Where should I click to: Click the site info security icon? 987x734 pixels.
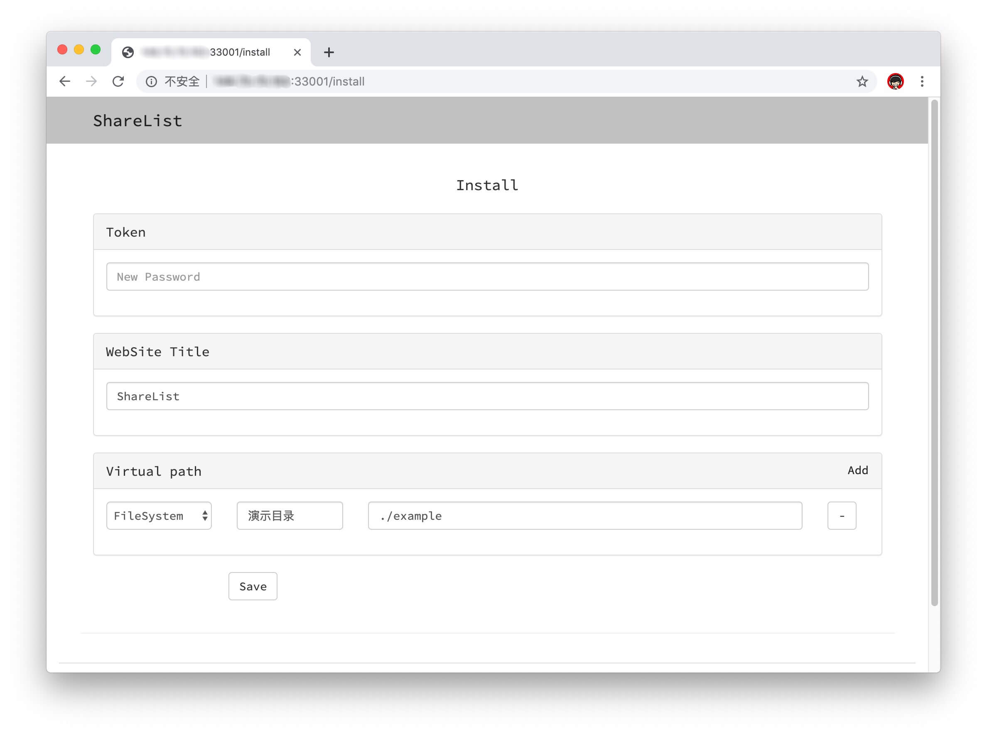tap(151, 82)
